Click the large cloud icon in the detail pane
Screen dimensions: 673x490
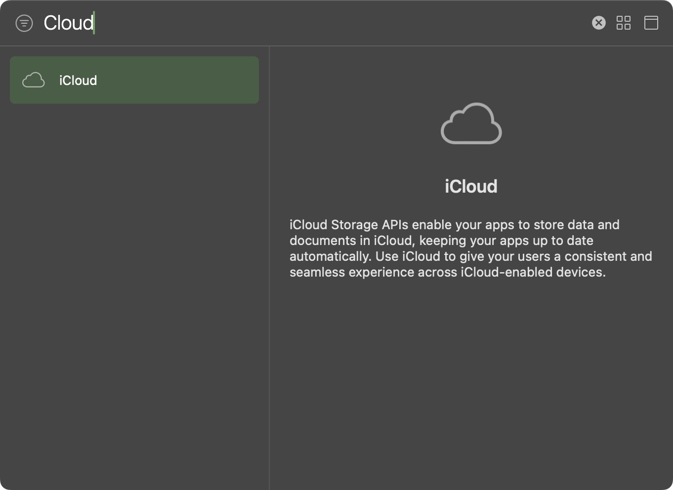pos(471,124)
